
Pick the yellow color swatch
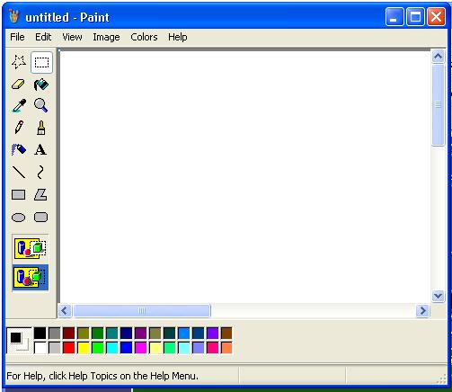click(84, 348)
